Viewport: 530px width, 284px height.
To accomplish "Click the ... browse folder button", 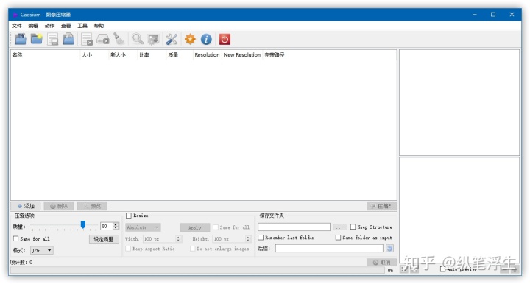I will coord(339,227).
